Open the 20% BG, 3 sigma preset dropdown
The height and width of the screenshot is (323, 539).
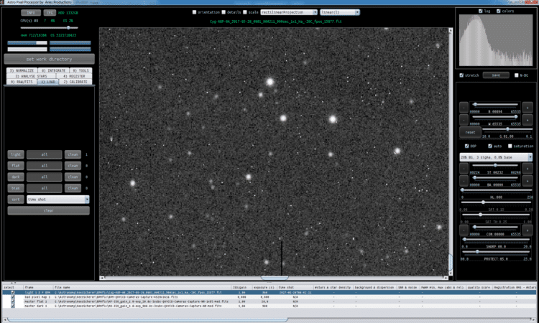[x=496, y=157]
